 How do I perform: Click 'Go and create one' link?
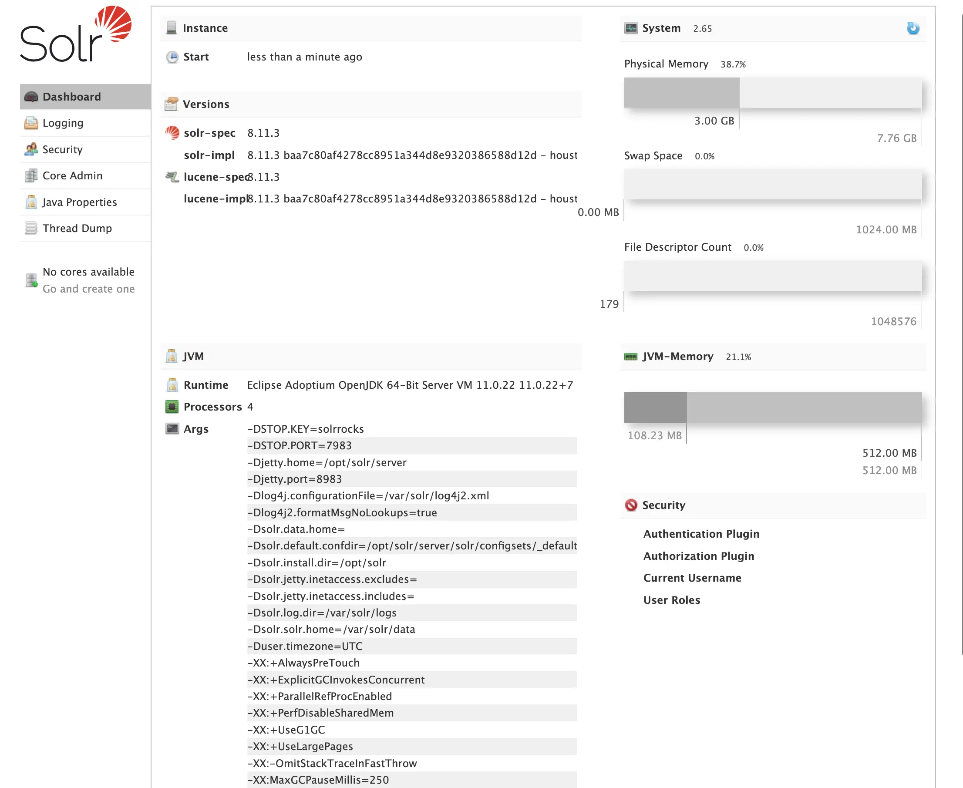(88, 289)
